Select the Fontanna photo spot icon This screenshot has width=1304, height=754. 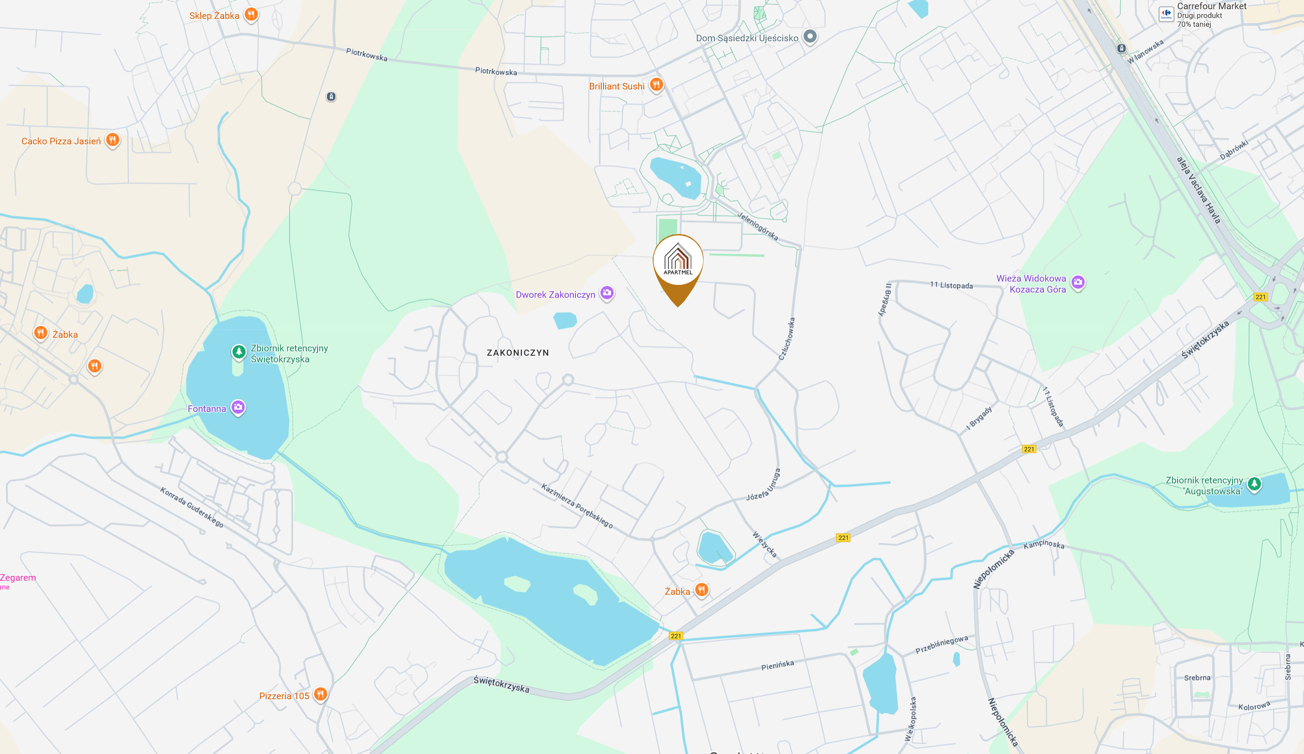click(238, 408)
